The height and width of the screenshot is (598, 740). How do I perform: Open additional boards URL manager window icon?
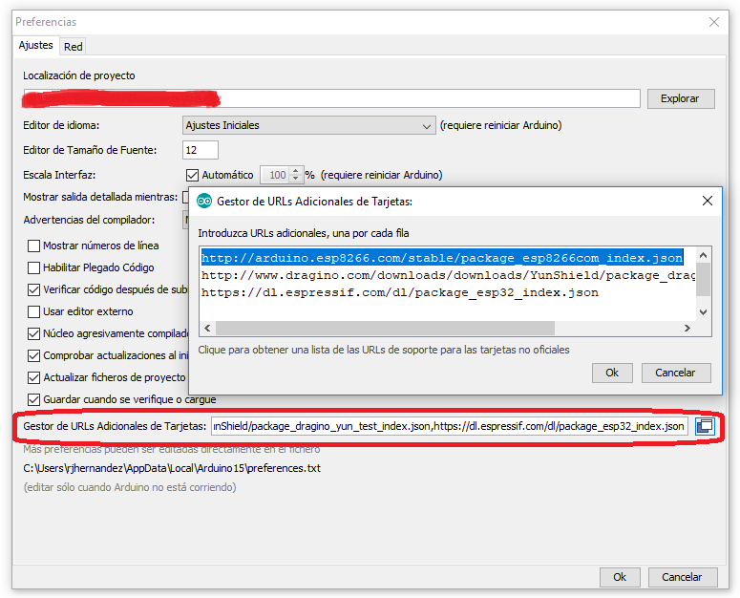pos(705,426)
